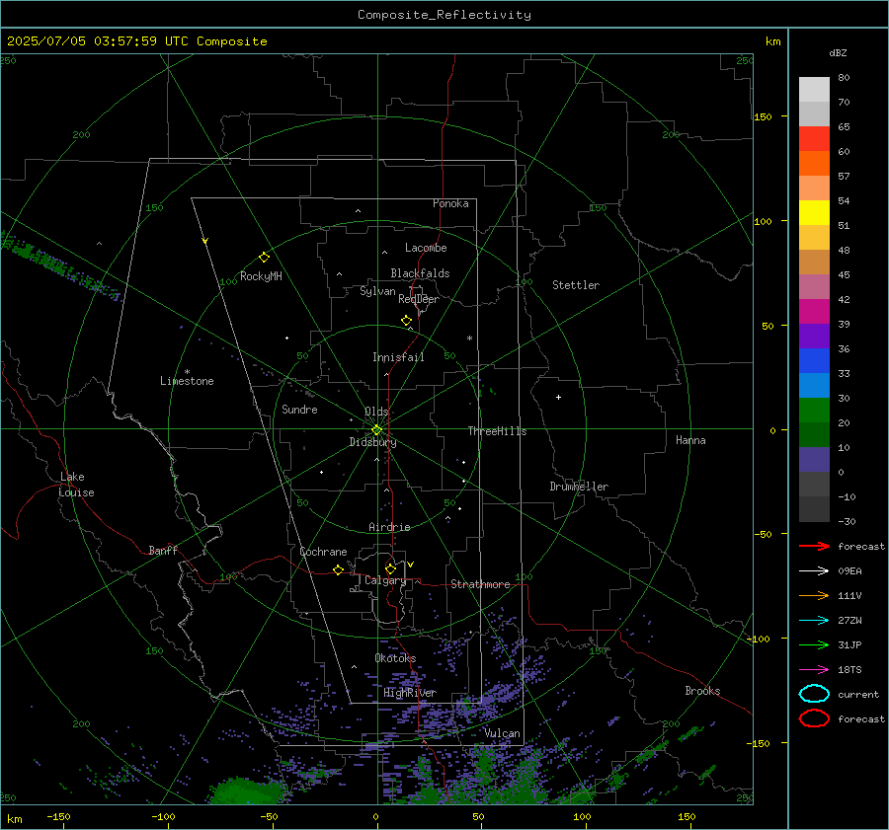Screen dimensions: 889x830
Task: Click the red forecast ellipse icon
Action: click(814, 718)
